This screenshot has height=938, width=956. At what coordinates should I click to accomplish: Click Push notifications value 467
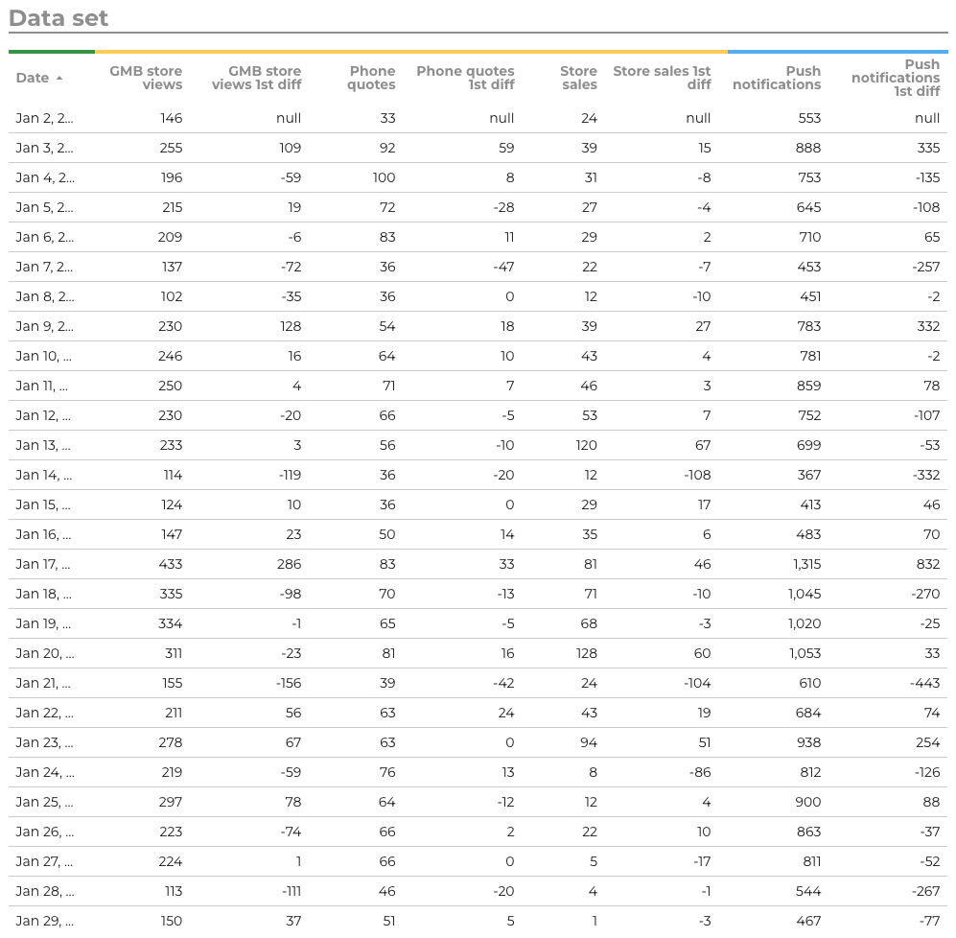coord(808,921)
